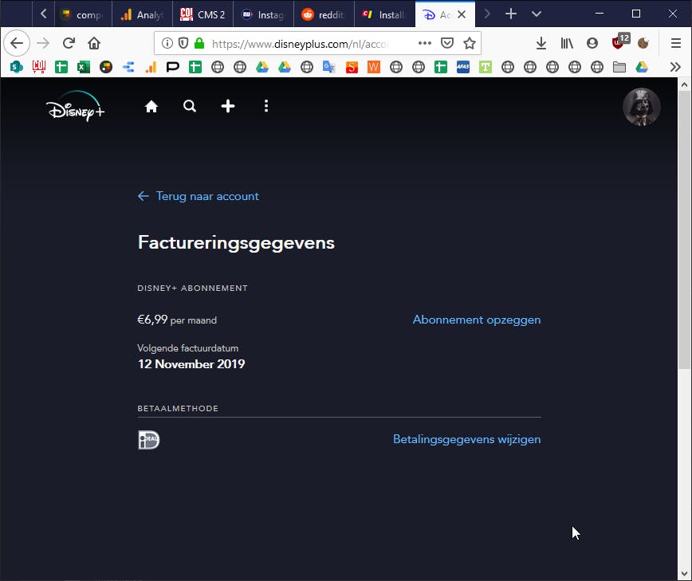Open the Disney+ watchlist plus icon
This screenshot has width=692, height=581.
coord(228,106)
